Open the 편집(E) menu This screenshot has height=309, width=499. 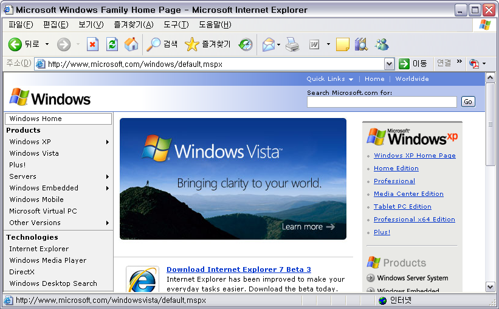tap(56, 25)
